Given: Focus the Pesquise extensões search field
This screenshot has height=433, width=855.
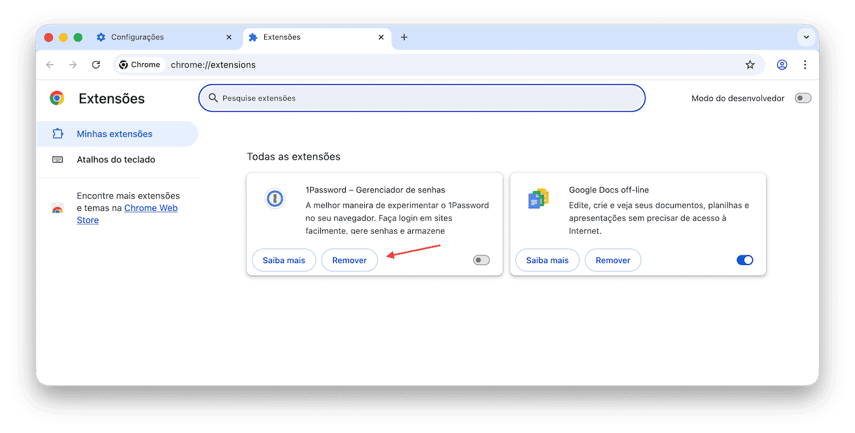Looking at the screenshot, I should click(422, 98).
